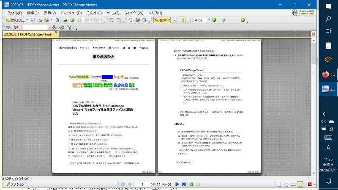Click Download PDF Creation Tools button
This screenshot has height=190, width=338.
point(303,13)
